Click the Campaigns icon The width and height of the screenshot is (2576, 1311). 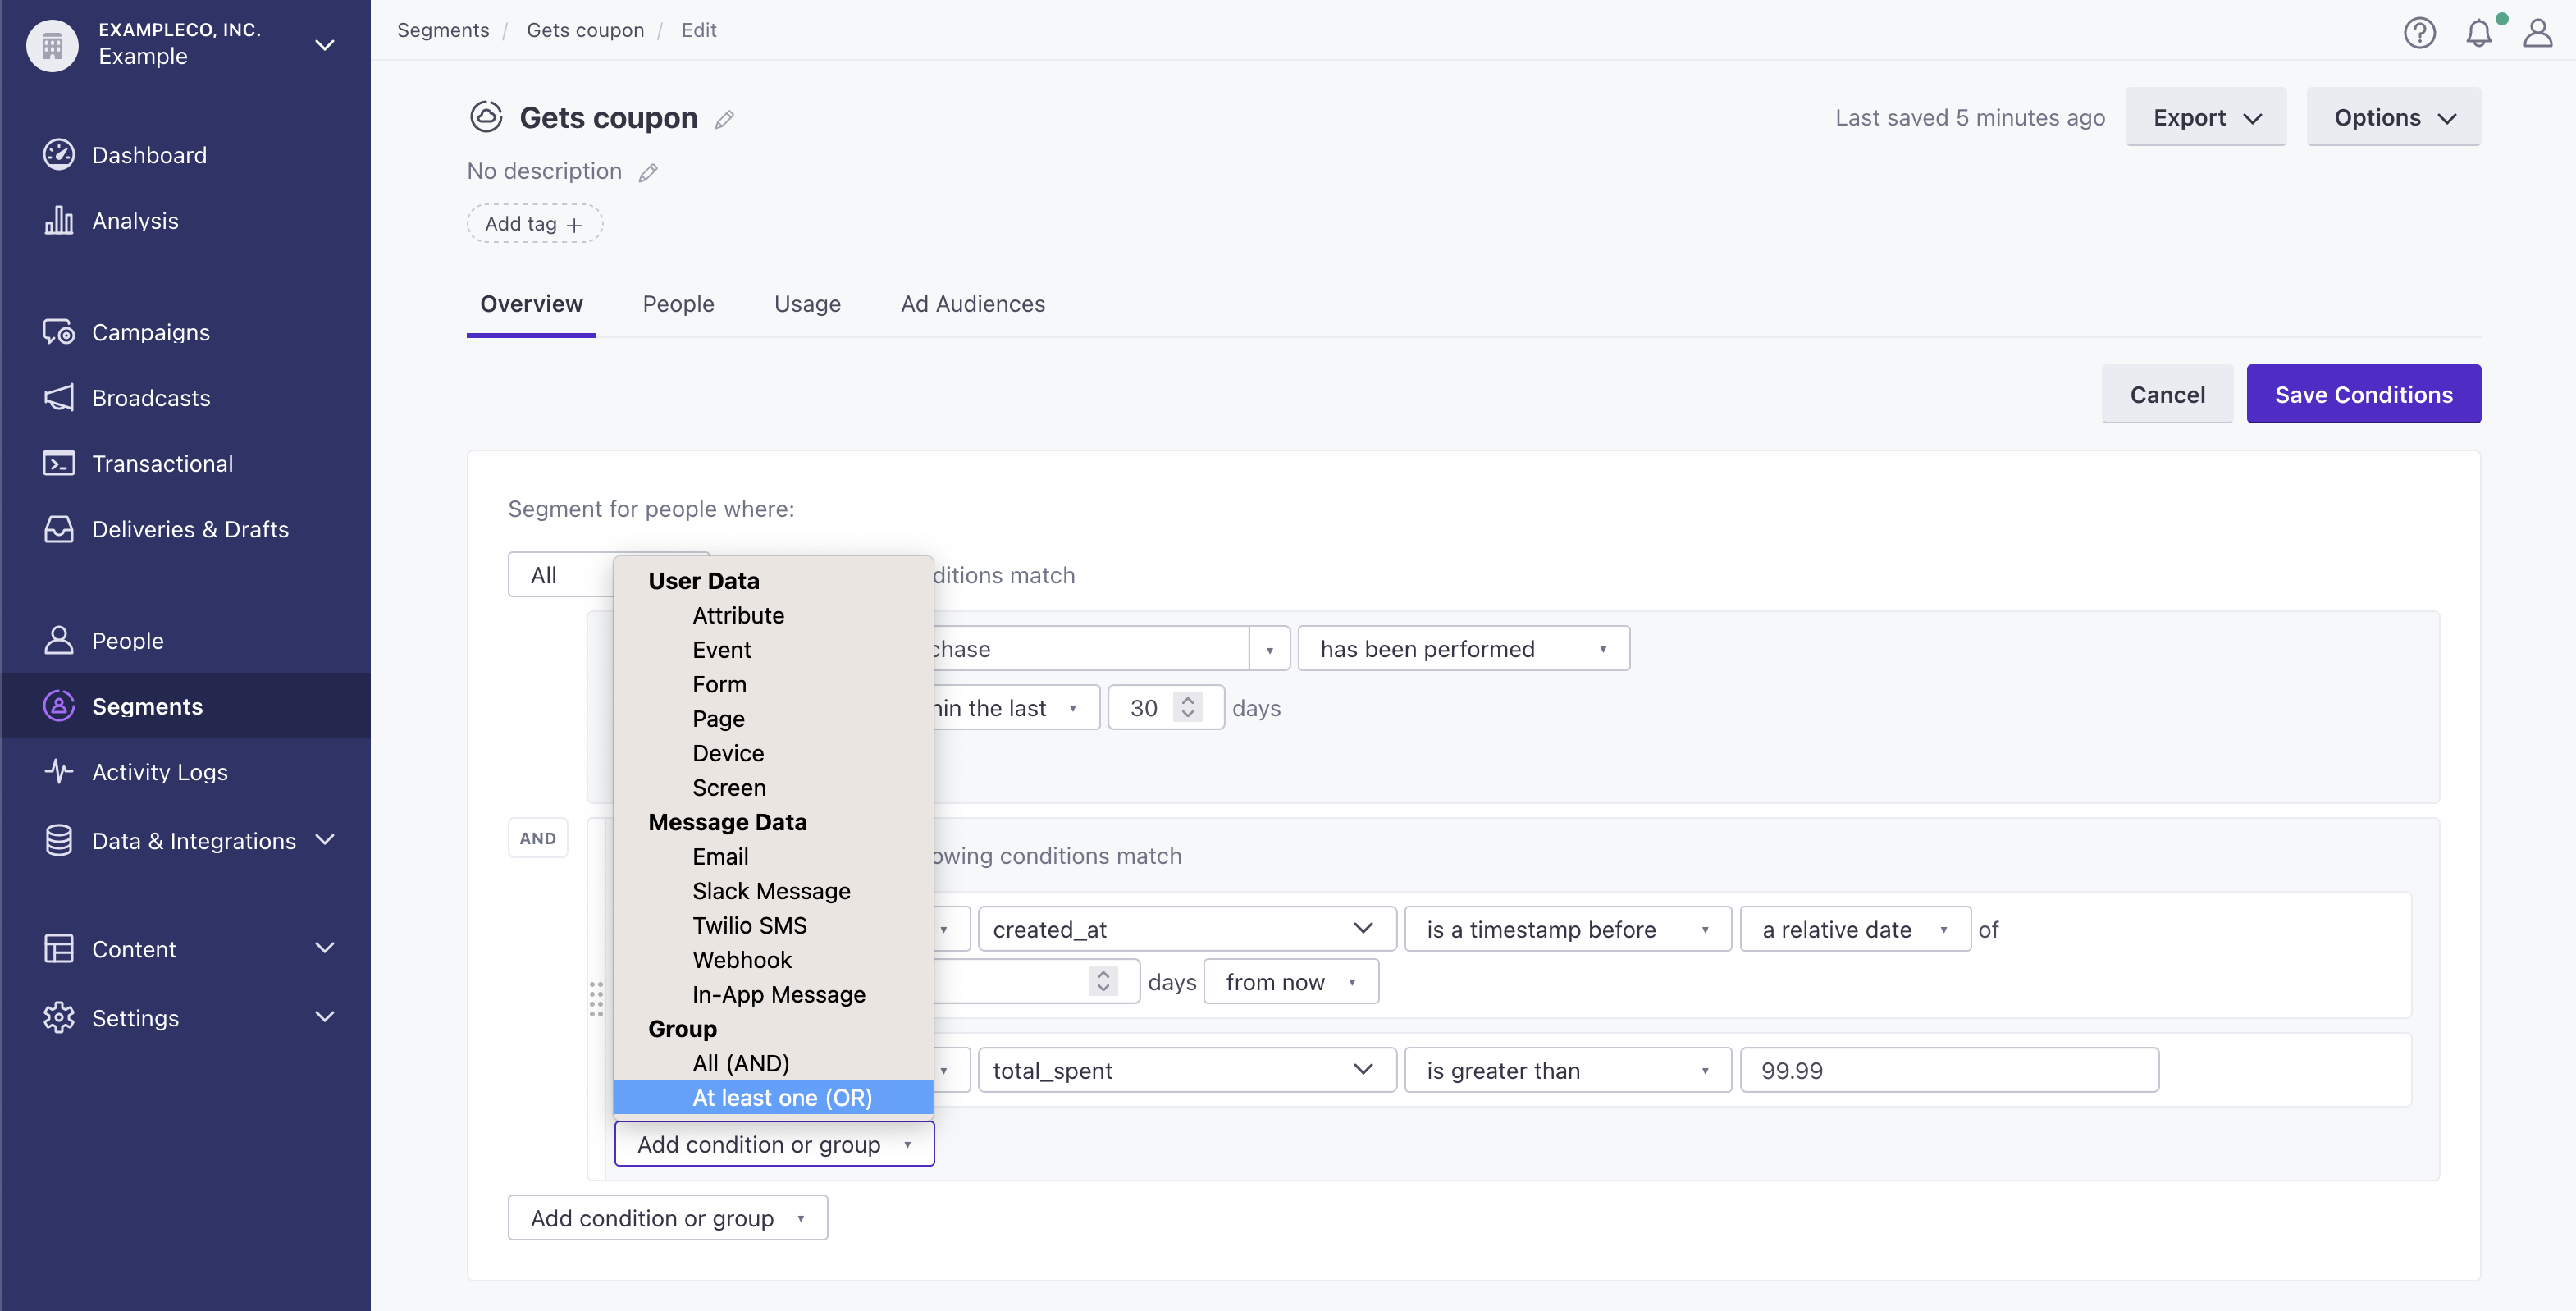[59, 332]
